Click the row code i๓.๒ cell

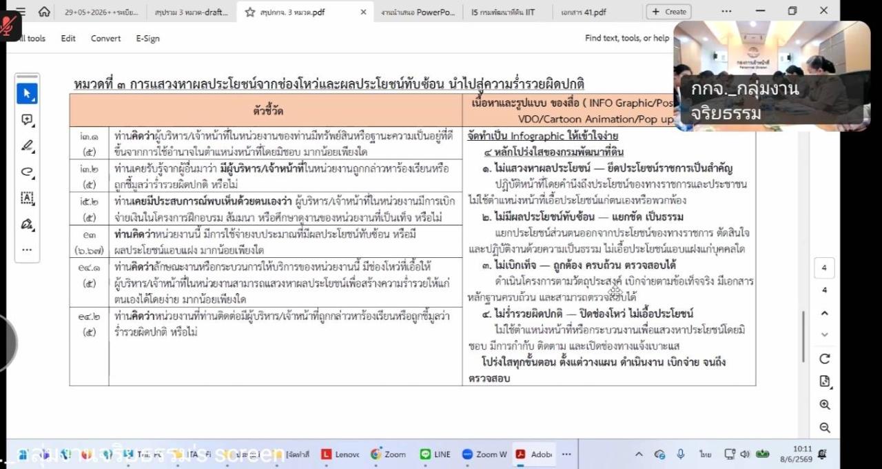[x=90, y=176]
